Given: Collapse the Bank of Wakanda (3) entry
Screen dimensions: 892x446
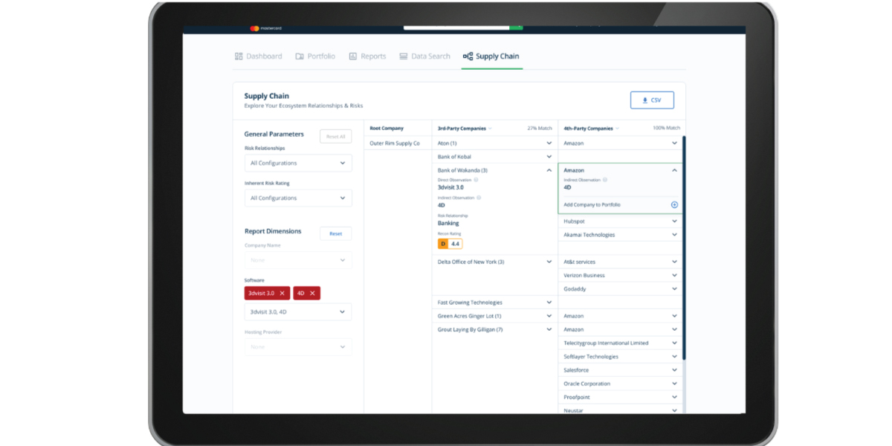Looking at the screenshot, I should (x=549, y=169).
